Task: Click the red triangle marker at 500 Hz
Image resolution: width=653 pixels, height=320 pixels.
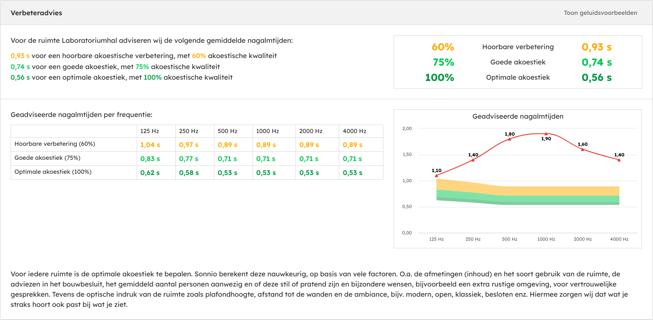Action: 509,139
